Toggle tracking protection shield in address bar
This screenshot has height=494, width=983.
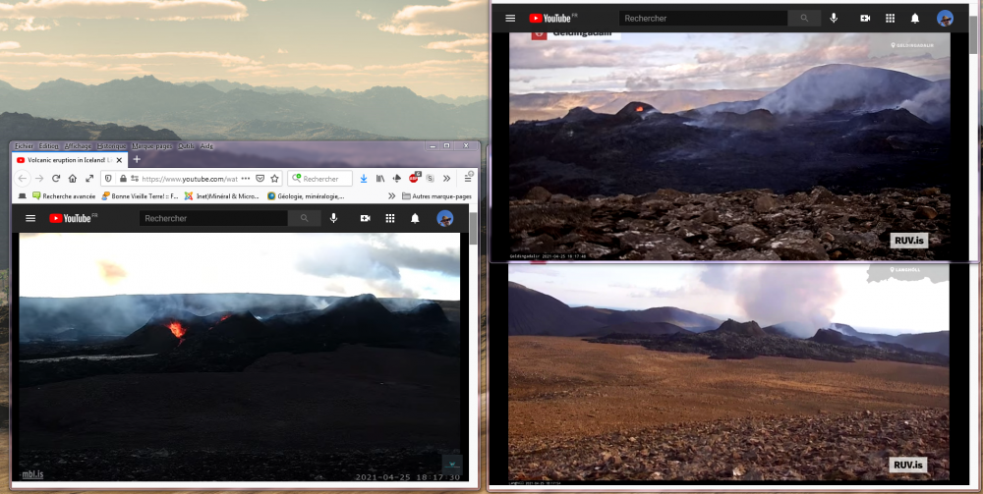[107, 179]
